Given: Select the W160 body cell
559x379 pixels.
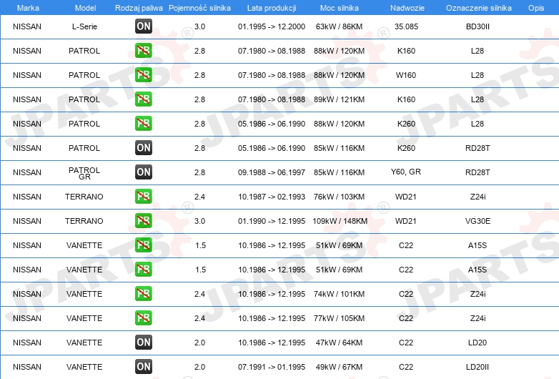Looking at the screenshot, I should 406,75.
